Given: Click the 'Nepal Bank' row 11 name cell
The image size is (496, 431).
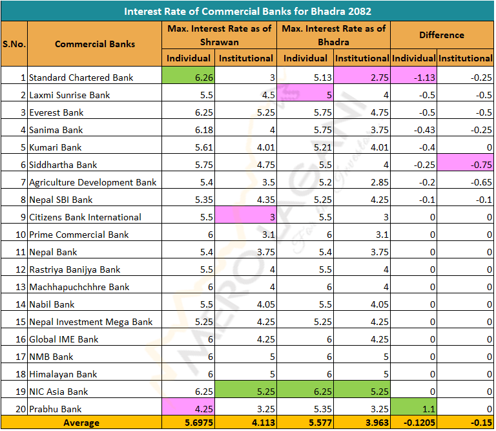Looking at the screenshot, I should click(94, 249).
